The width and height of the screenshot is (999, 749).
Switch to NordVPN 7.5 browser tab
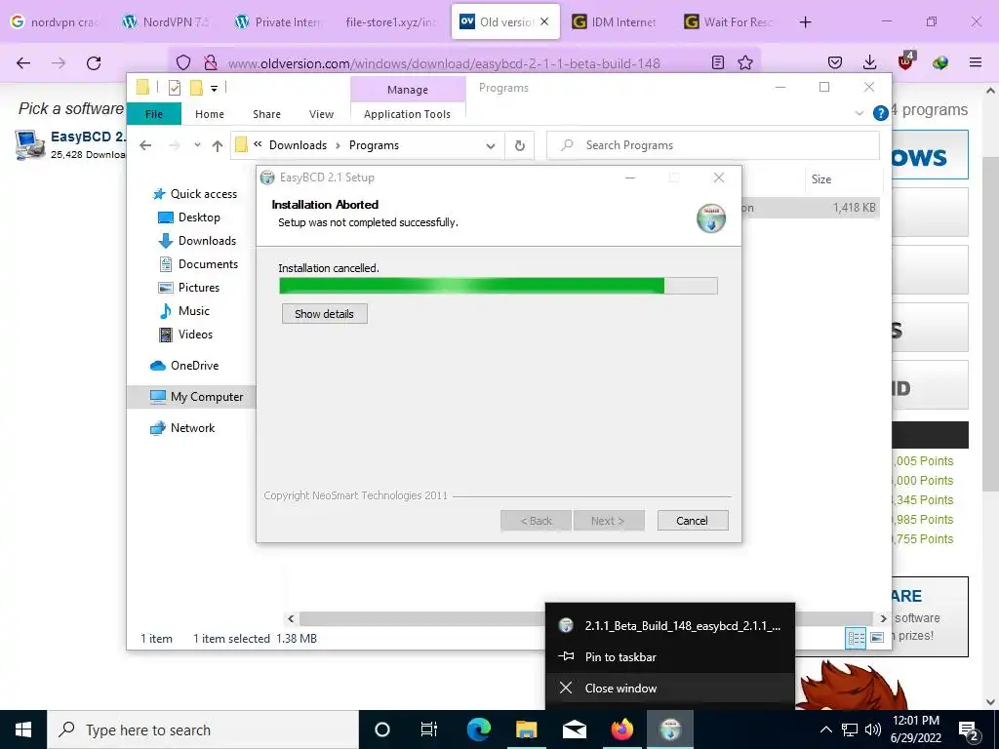166,22
